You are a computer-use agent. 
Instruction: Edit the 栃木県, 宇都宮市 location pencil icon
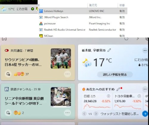coord(109,50)
